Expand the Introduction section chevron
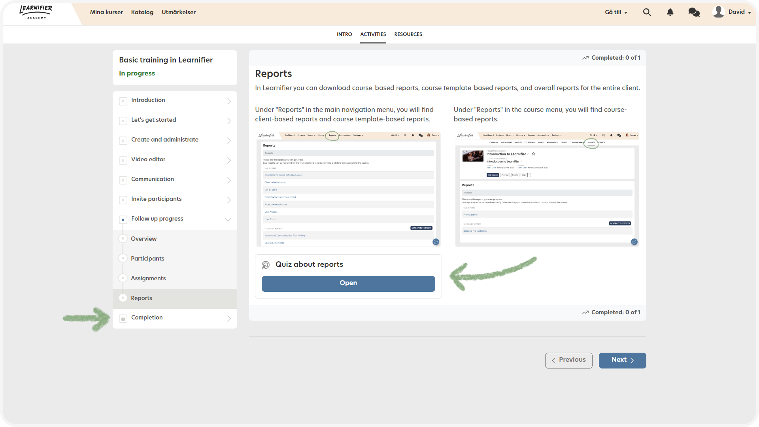The image size is (759, 427). click(229, 101)
